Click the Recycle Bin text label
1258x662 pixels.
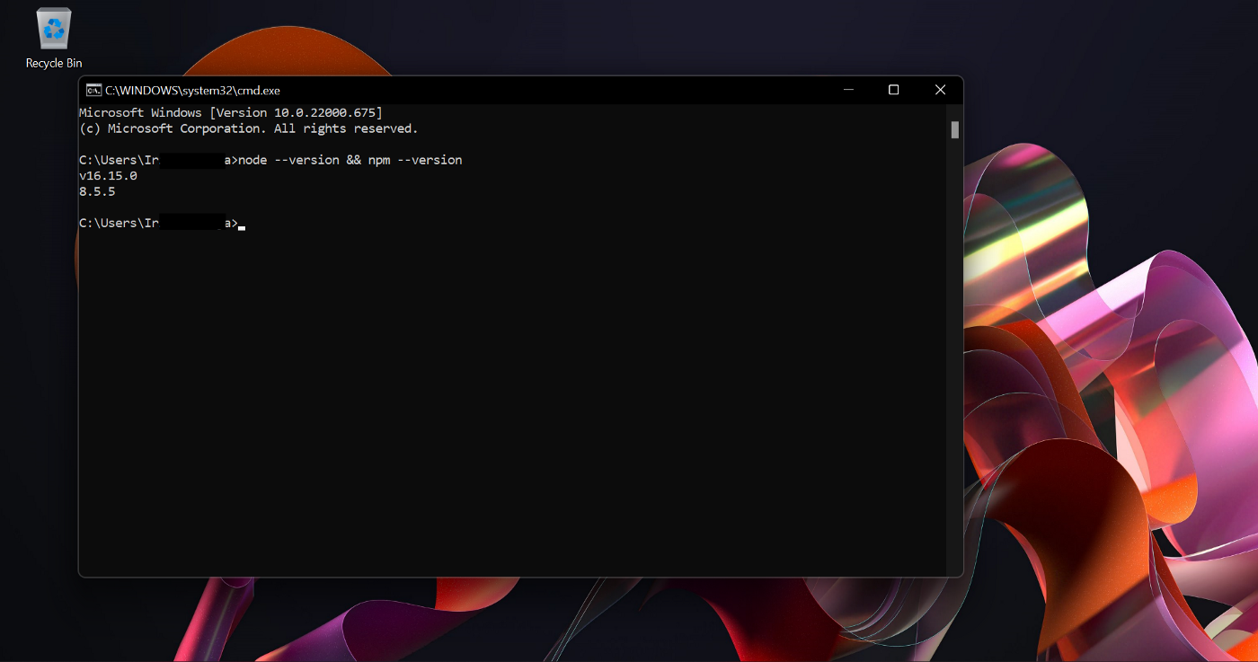[54, 64]
